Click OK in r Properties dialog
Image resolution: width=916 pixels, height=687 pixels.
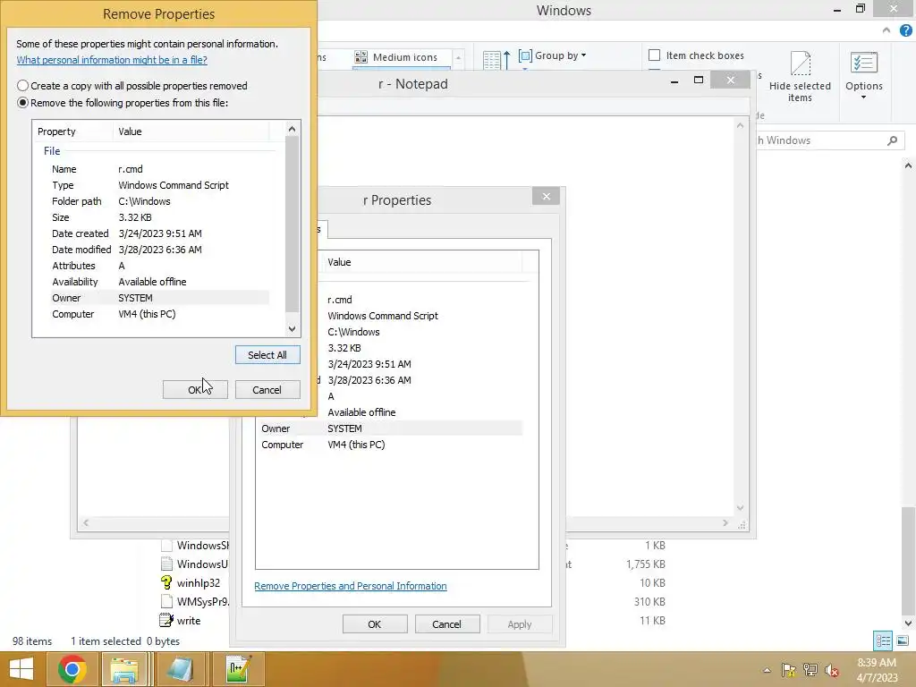point(375,623)
